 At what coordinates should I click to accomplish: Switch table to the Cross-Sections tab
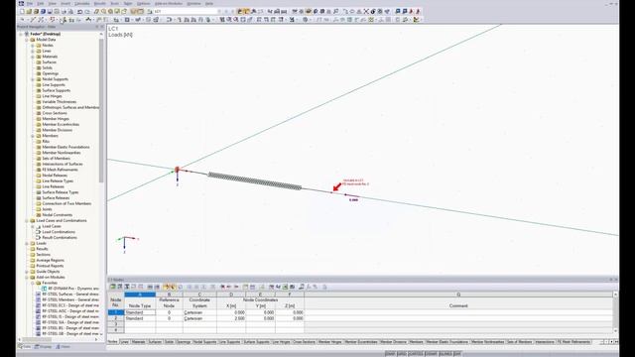tap(304, 342)
